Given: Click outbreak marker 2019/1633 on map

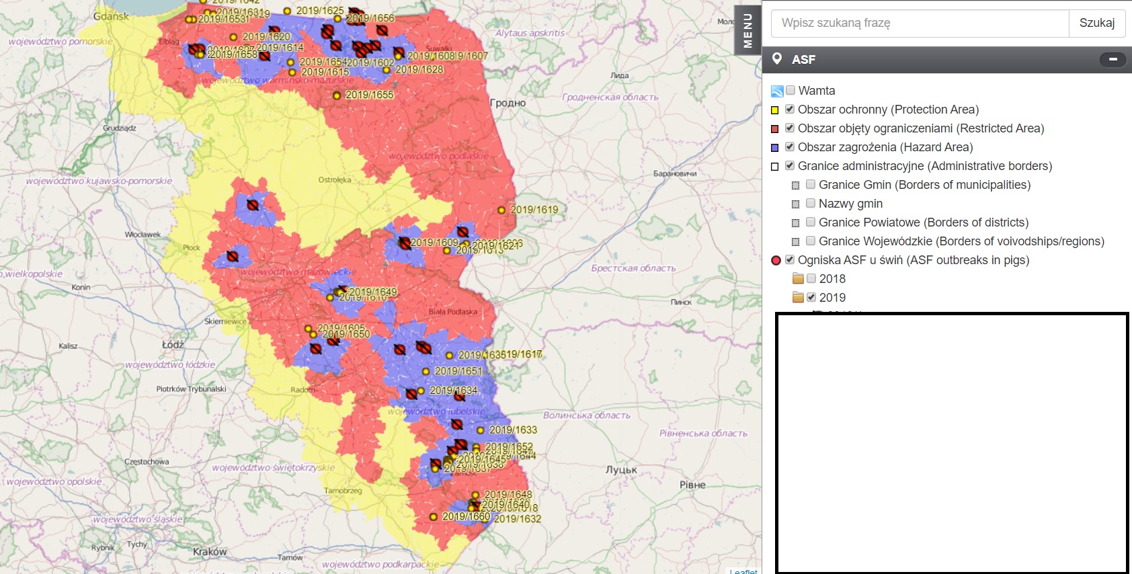Looking at the screenshot, I should (x=480, y=430).
